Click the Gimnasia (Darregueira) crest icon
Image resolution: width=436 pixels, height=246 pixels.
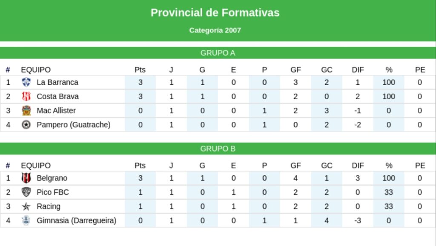point(26,221)
